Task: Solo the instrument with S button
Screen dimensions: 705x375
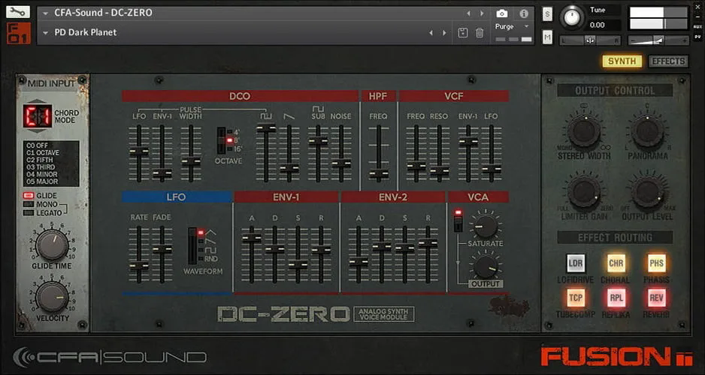Action: [x=547, y=13]
